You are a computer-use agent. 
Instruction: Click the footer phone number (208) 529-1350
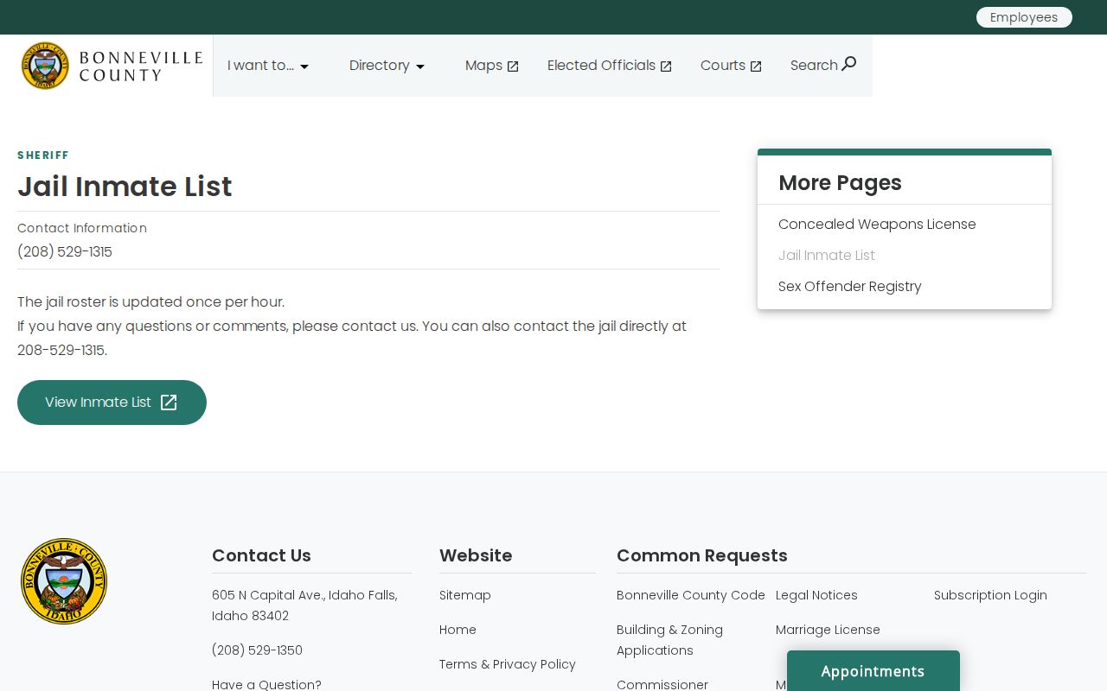click(257, 650)
